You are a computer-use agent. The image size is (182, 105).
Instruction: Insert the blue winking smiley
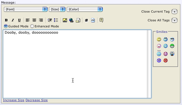(x=166, y=46)
